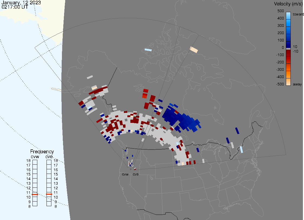This screenshot has height=220, width=304.
Task: Click the "Frequency" legend heading
Action: pyautogui.click(x=42, y=152)
